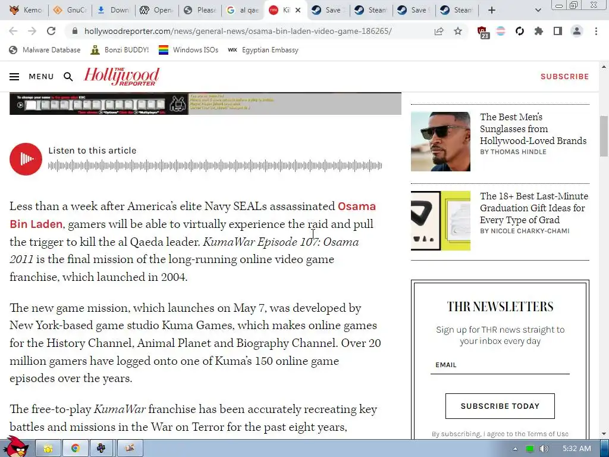Open site search magnifier

coord(68,77)
